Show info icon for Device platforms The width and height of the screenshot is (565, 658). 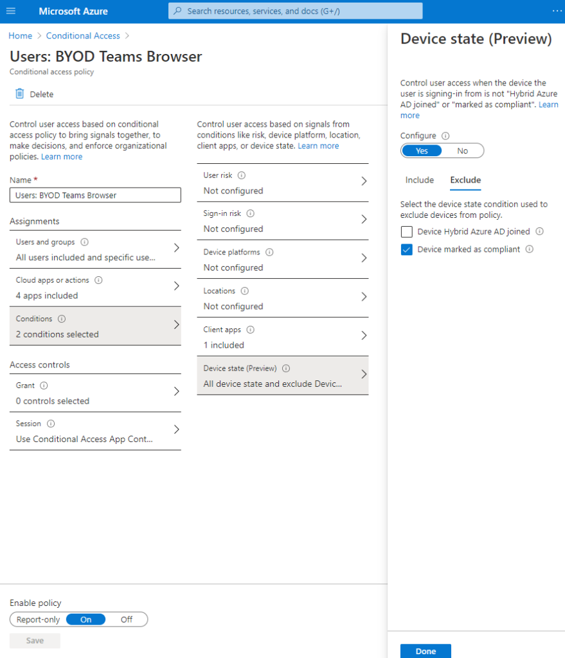[269, 252]
